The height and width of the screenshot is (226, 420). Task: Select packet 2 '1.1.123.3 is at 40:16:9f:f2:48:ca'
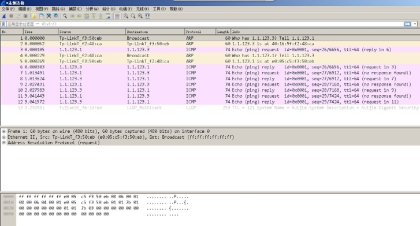click(x=210, y=44)
